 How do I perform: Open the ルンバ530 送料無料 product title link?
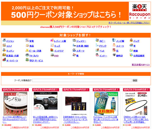tap(15, 120)
